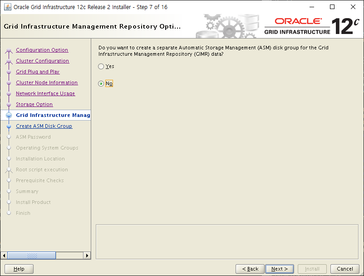
Task: Go to Network Interface Usage step
Action: pyautogui.click(x=45, y=93)
